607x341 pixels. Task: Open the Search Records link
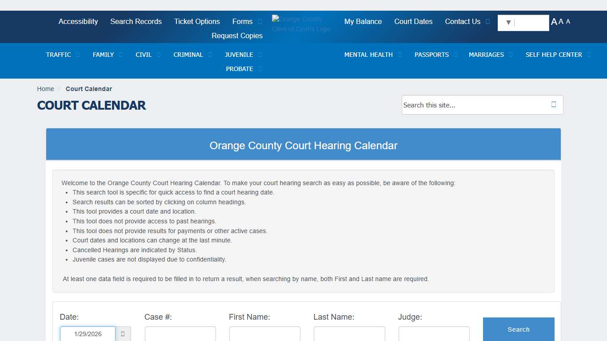click(x=136, y=21)
